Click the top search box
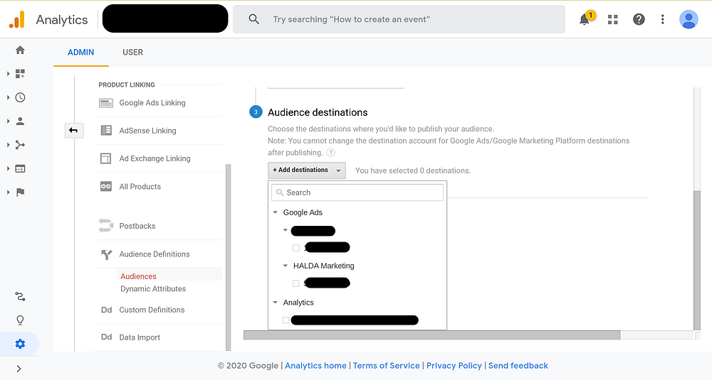 click(x=399, y=19)
